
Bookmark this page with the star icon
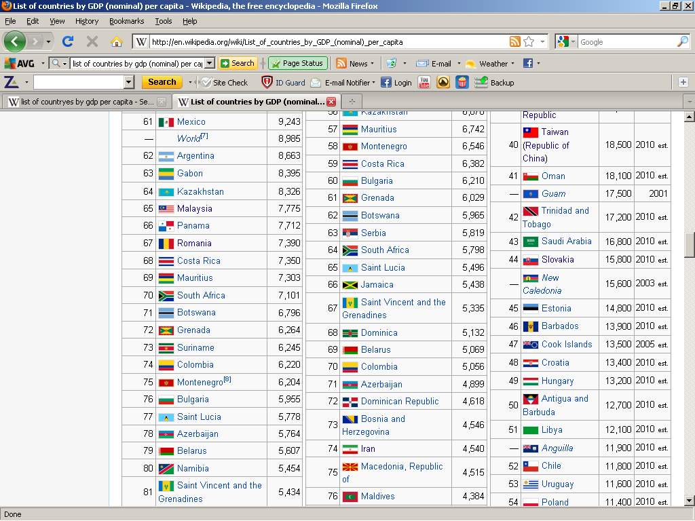pyautogui.click(x=529, y=41)
